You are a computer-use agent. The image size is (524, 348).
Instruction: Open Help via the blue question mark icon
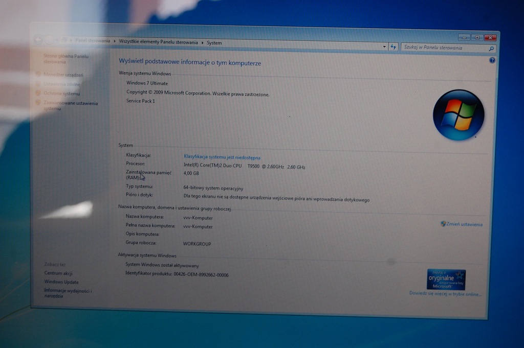pyautogui.click(x=492, y=60)
